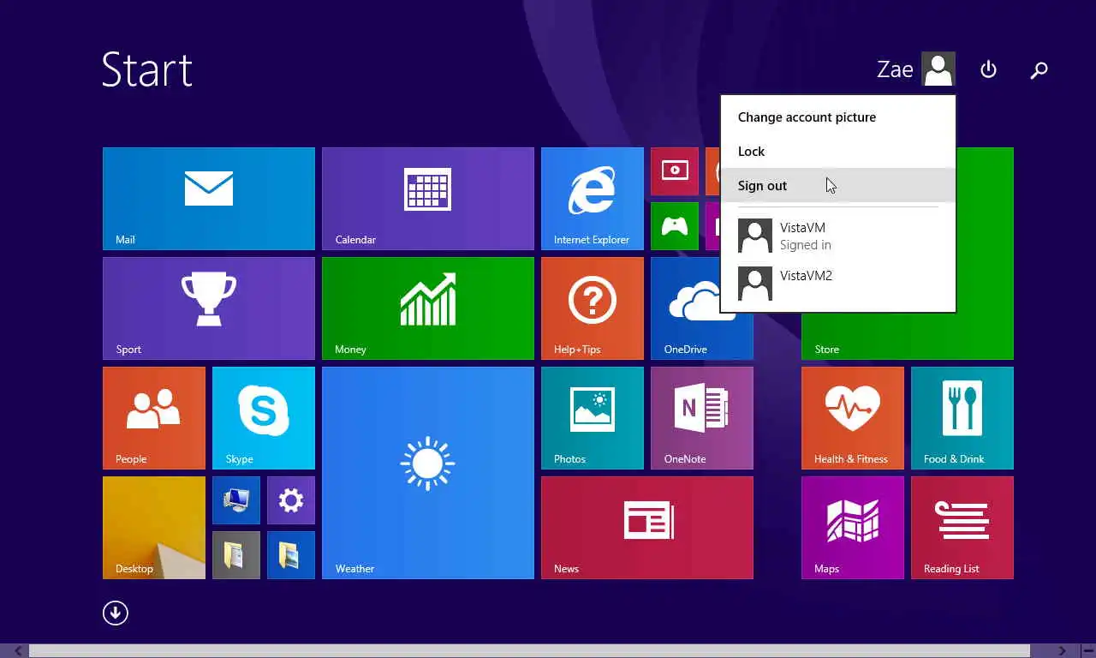Open the small blue pictures folder tile

[x=291, y=555]
